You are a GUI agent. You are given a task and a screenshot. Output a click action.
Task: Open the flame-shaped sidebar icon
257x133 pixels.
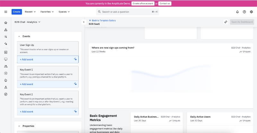6,80
